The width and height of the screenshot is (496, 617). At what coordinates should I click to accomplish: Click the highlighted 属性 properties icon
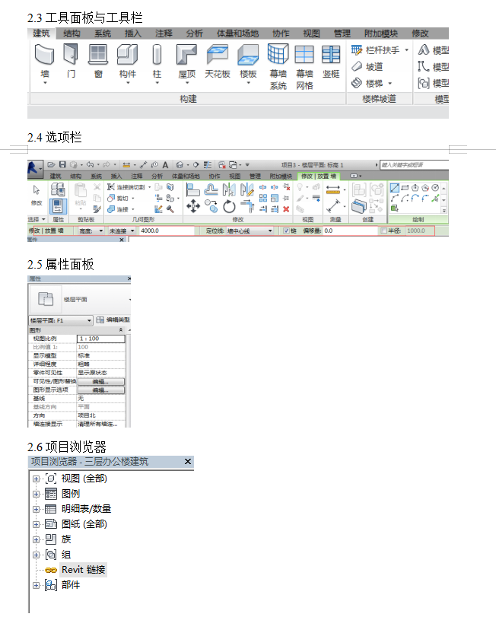[x=58, y=206]
